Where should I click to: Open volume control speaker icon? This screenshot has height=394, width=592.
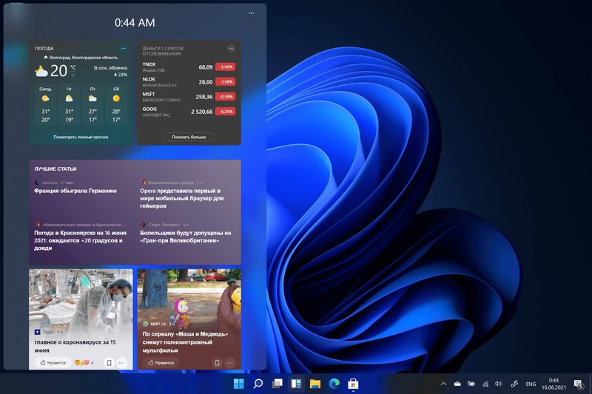click(499, 384)
